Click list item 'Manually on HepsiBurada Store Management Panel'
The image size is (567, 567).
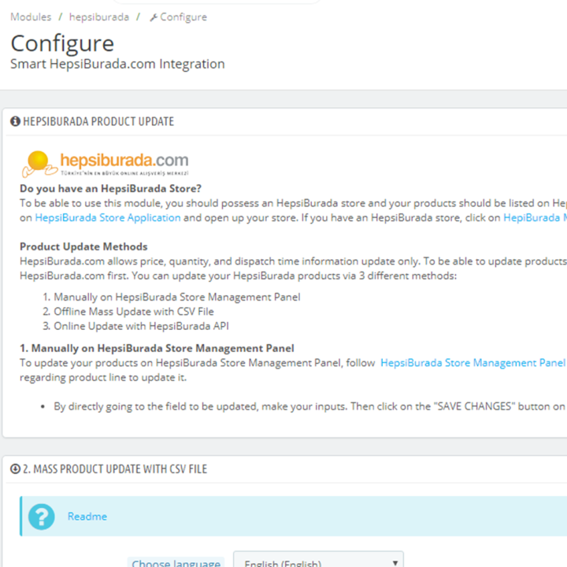click(177, 297)
